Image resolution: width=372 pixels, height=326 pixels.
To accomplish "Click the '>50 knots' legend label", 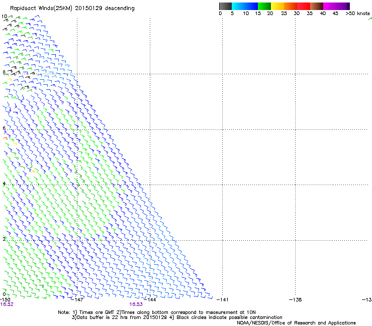I will (x=357, y=14).
